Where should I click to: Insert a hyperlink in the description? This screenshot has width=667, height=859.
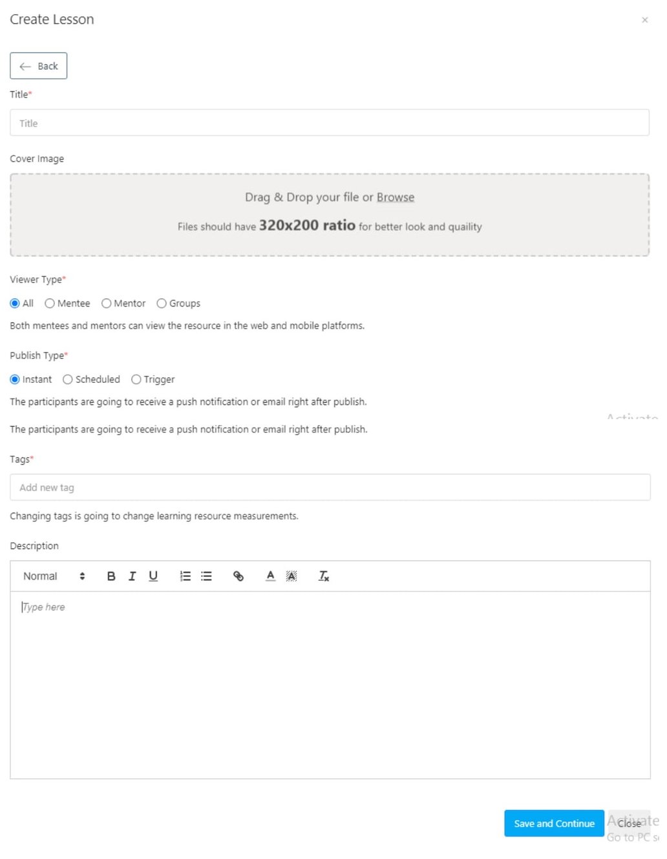(x=238, y=576)
